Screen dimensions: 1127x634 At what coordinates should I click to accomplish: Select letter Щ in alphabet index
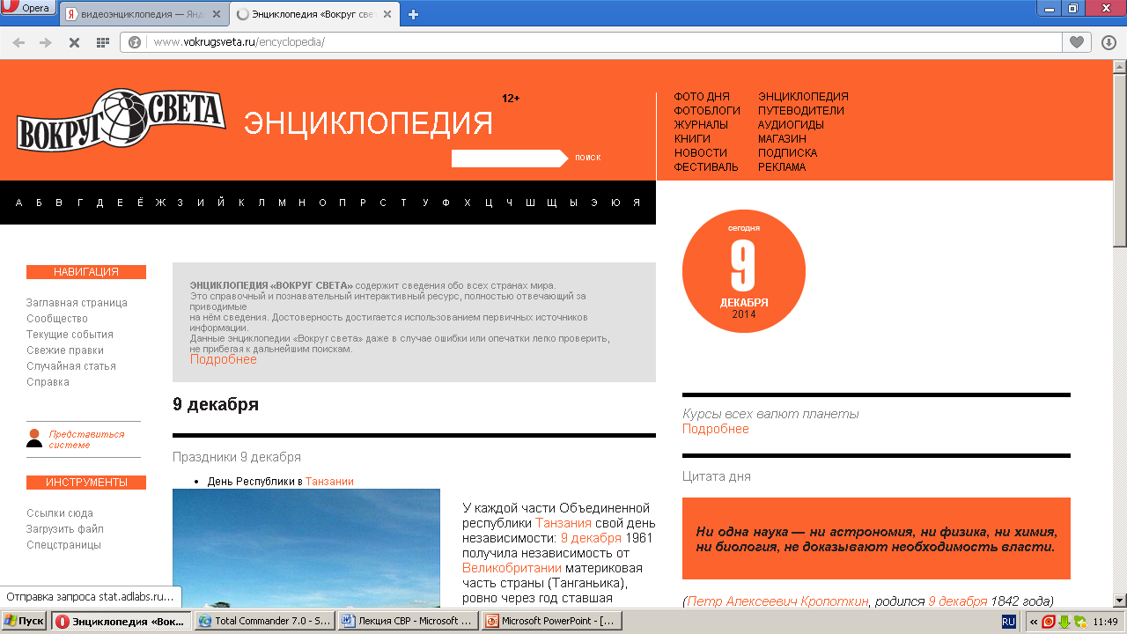[x=552, y=203]
